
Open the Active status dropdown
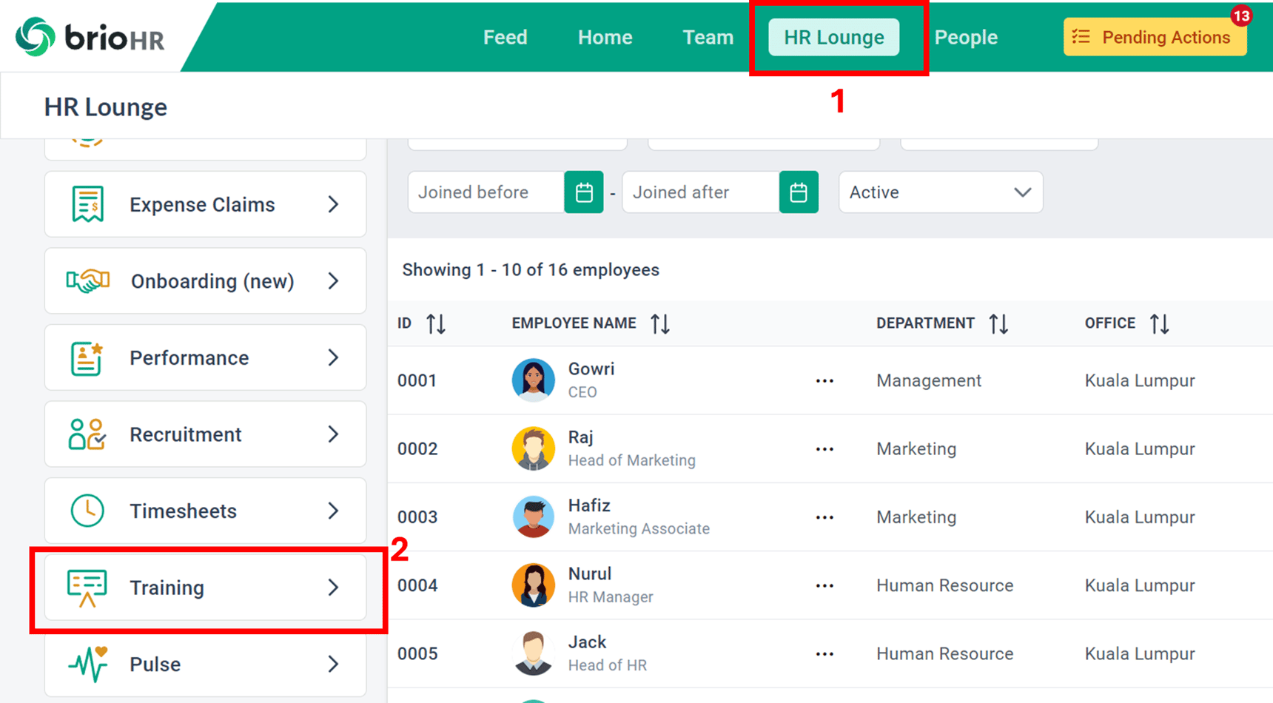940,192
